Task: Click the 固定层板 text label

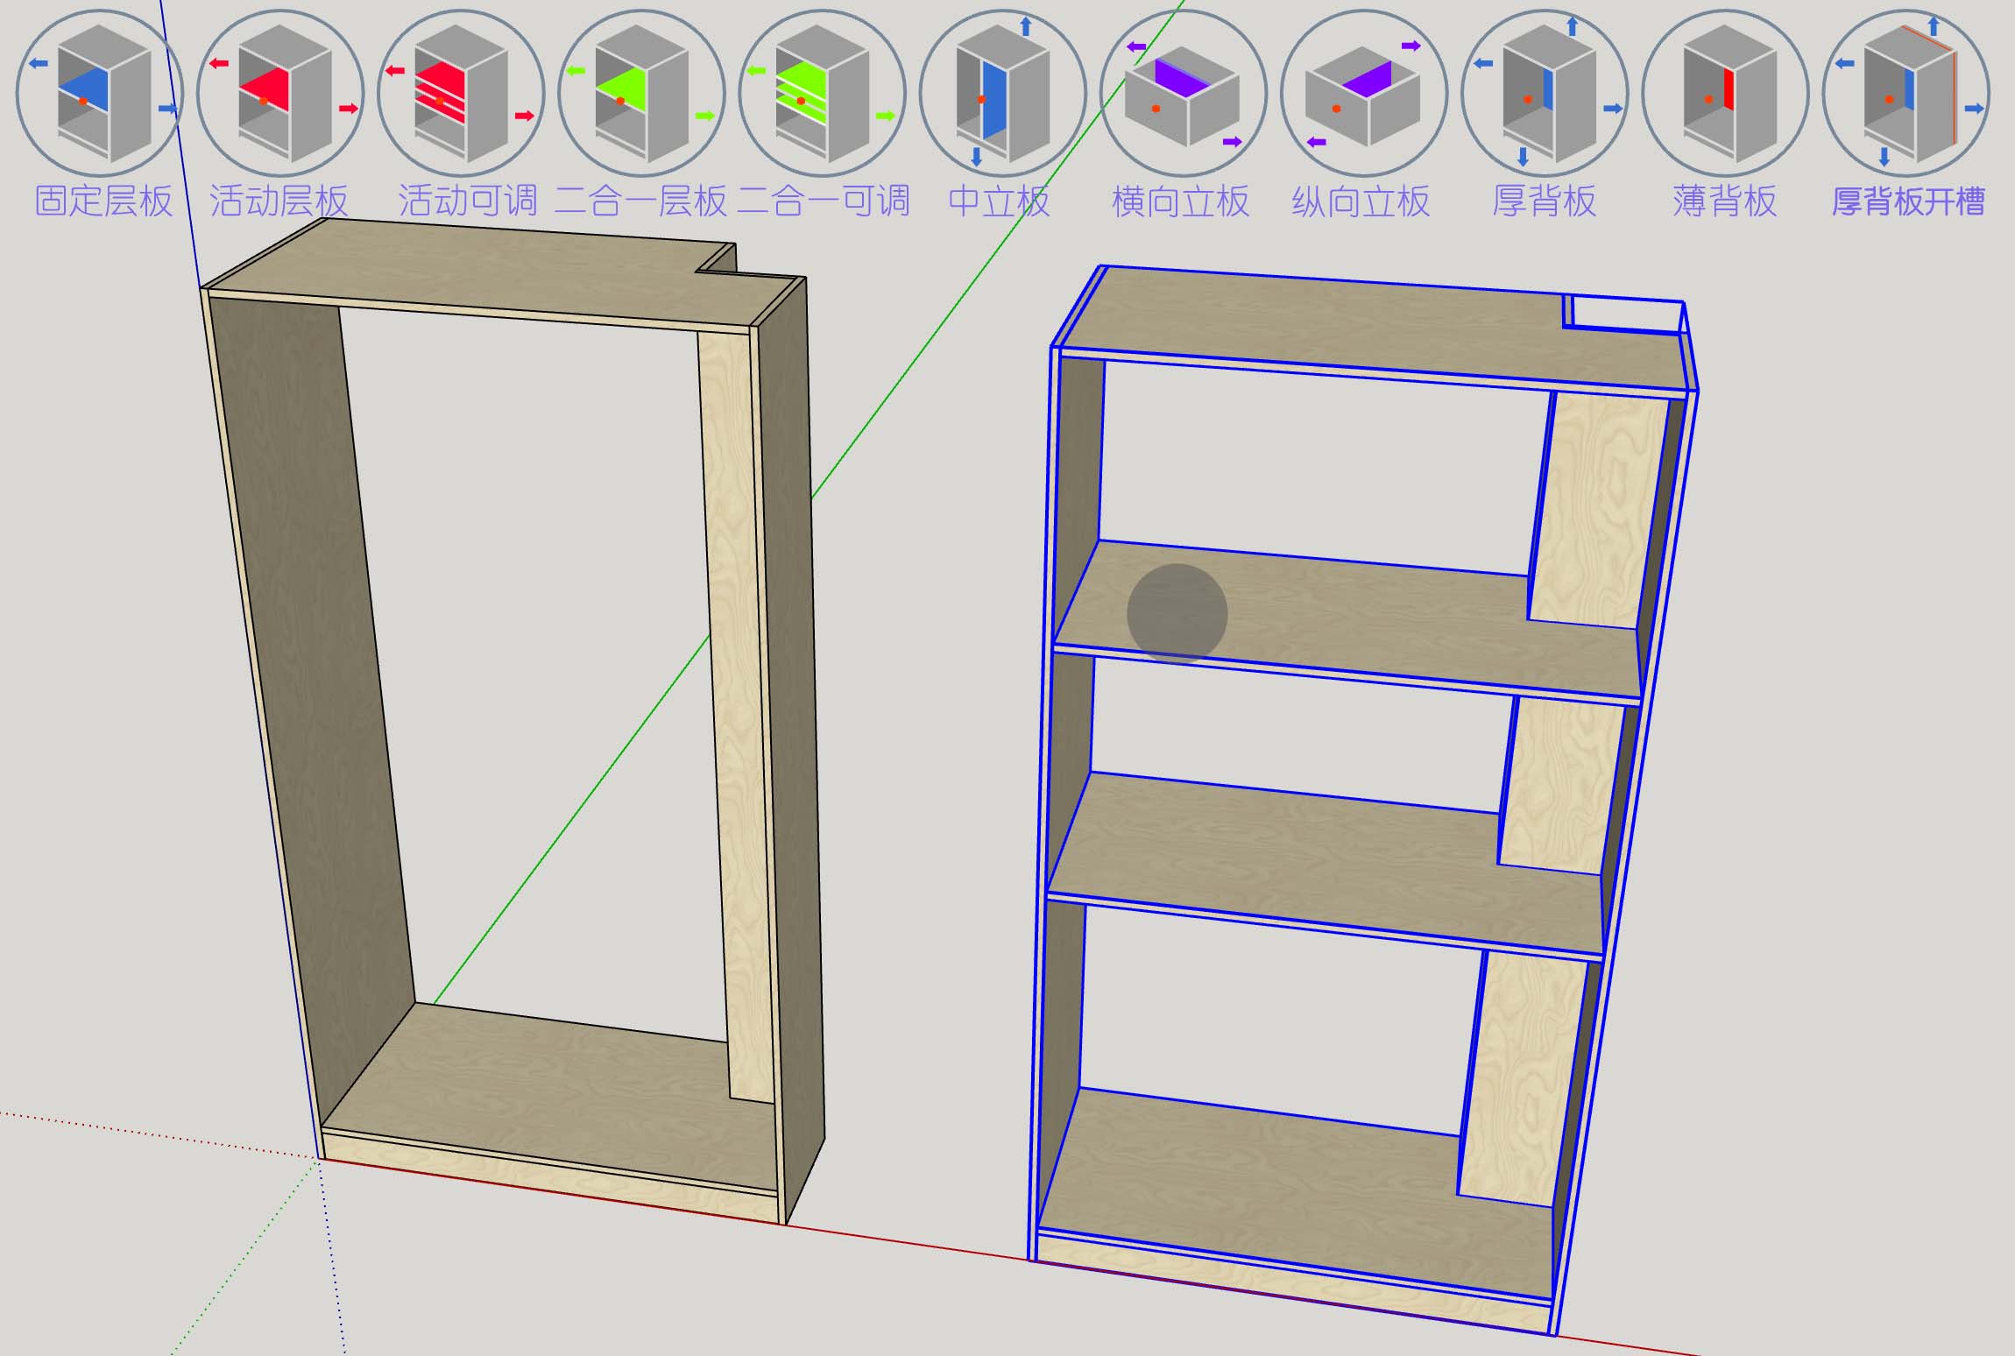Action: [x=103, y=201]
